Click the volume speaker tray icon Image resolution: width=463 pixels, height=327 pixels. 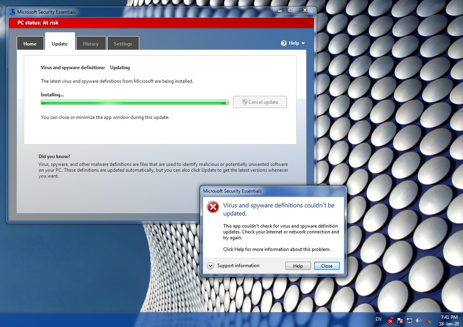tap(418, 320)
